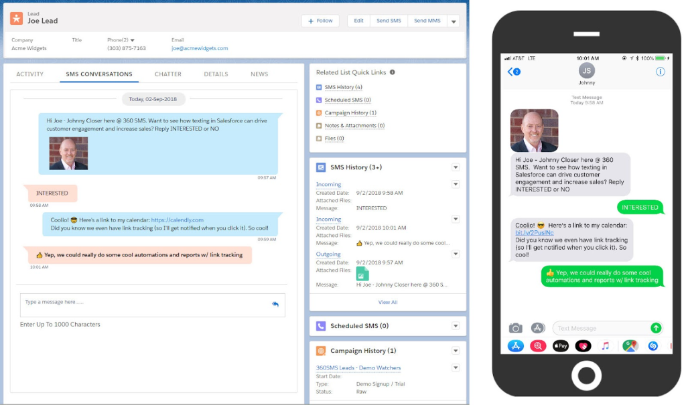Open the Details tab
The width and height of the screenshot is (686, 405).
tap(216, 74)
